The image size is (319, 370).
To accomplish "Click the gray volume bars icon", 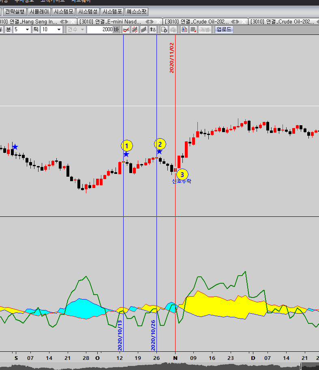I will tap(144, 30).
